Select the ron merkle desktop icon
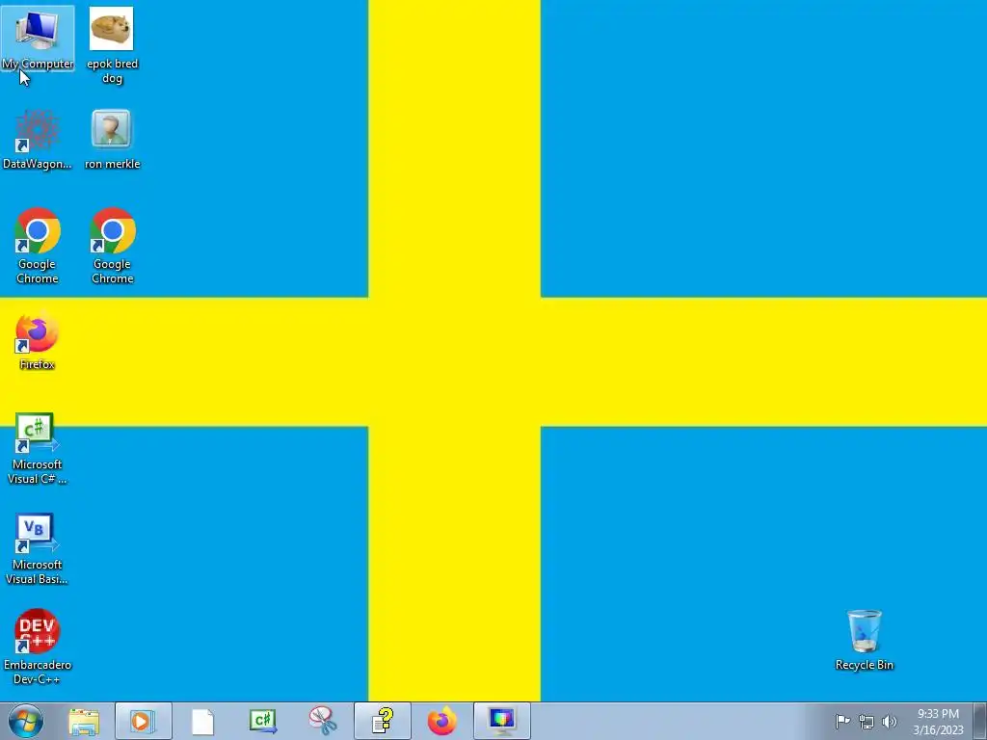987x740 pixels. tap(112, 140)
